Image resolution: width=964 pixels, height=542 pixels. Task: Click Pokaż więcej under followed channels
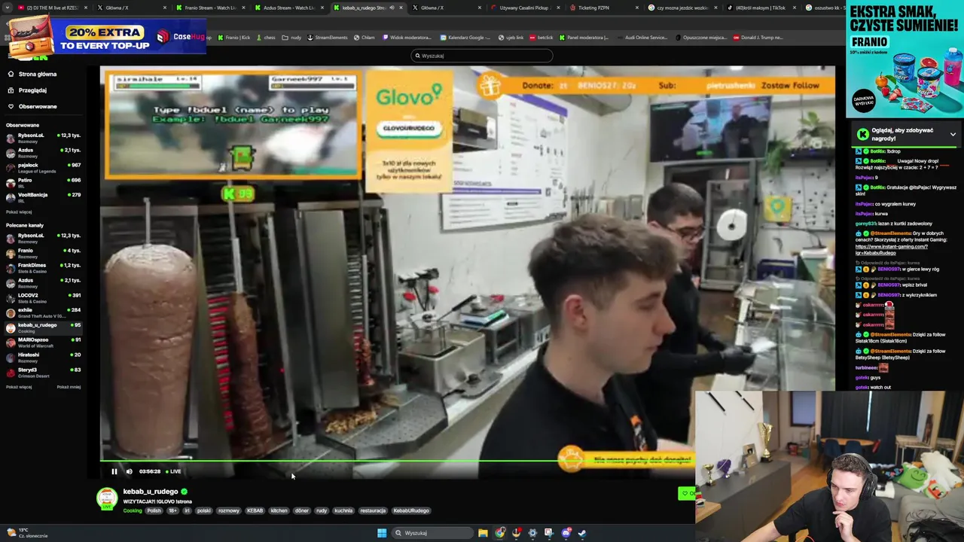click(19, 212)
